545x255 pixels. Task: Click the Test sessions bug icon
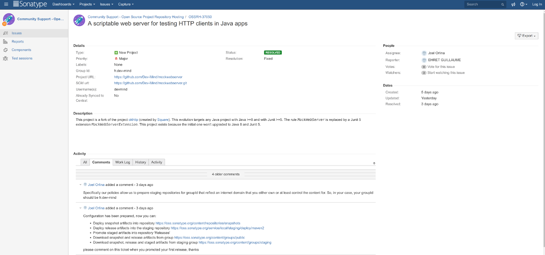pos(5,58)
